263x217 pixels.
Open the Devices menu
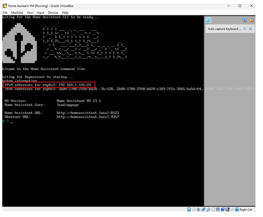tap(53, 13)
